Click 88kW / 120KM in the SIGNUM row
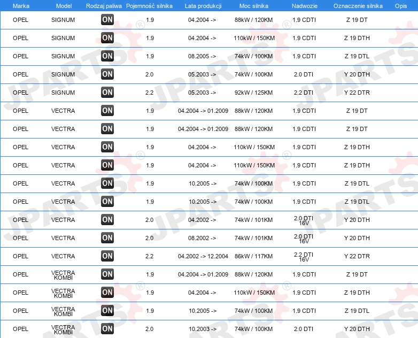418x338 pixels. (x=253, y=20)
